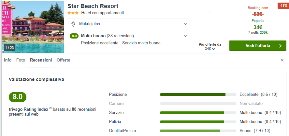
Task: Open the Foto tab
Action: click(21, 60)
